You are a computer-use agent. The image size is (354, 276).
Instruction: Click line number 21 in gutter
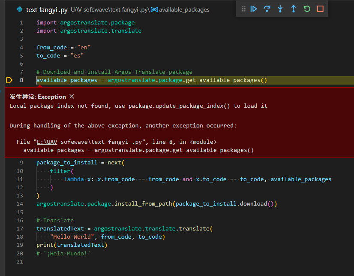20,261
